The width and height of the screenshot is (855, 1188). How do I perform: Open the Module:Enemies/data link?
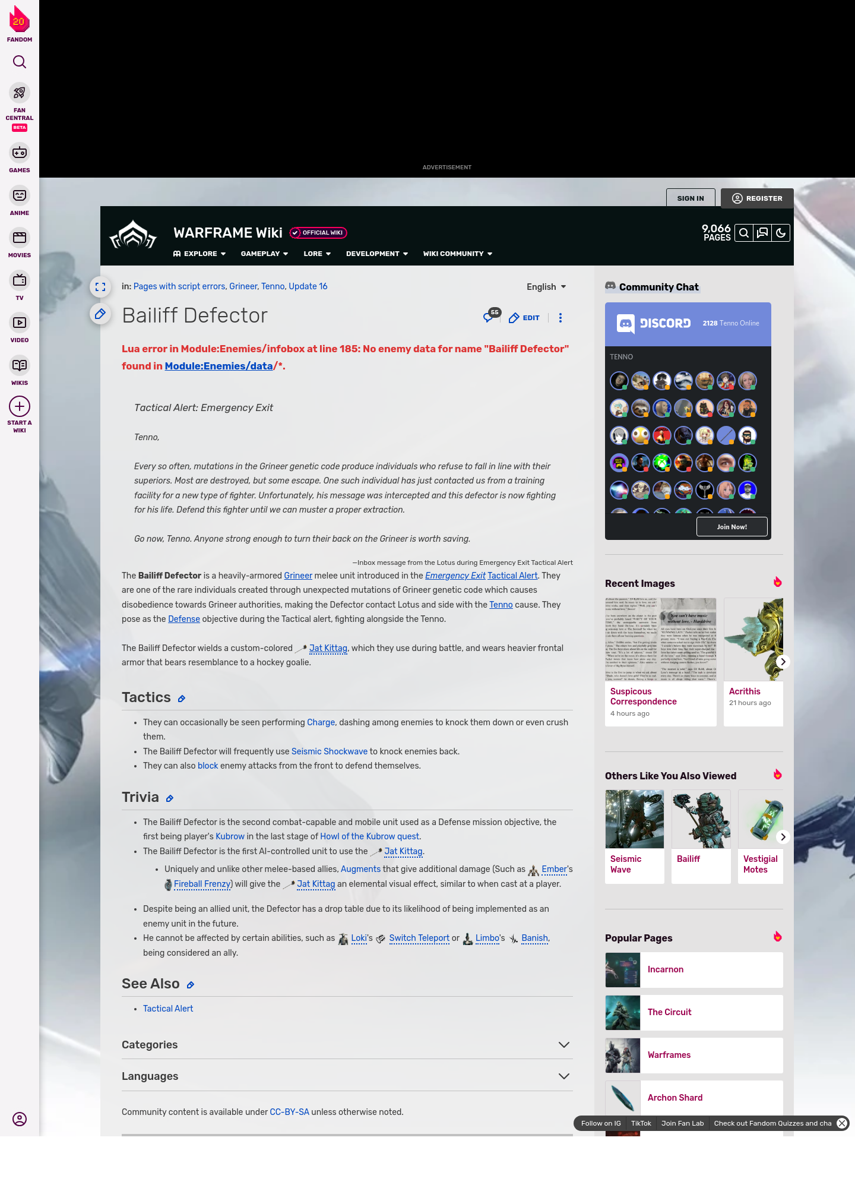(x=218, y=366)
